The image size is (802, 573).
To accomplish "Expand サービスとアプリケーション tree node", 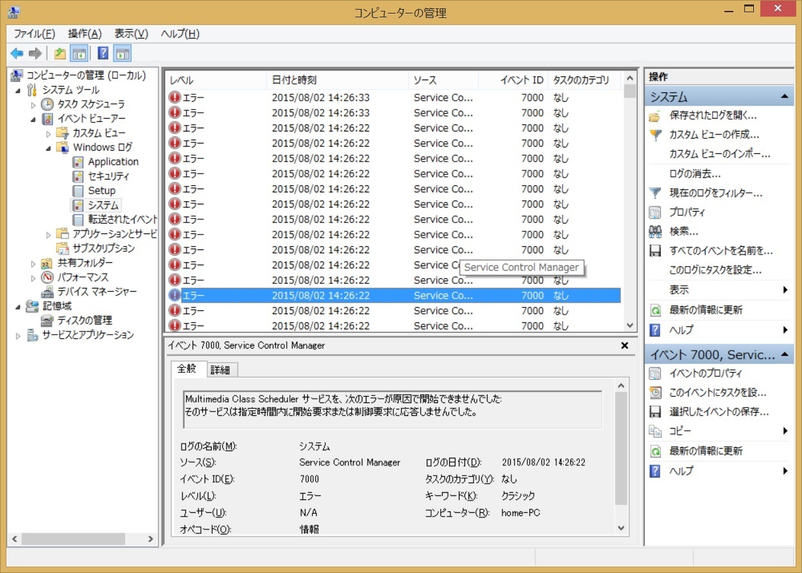I will [19, 335].
